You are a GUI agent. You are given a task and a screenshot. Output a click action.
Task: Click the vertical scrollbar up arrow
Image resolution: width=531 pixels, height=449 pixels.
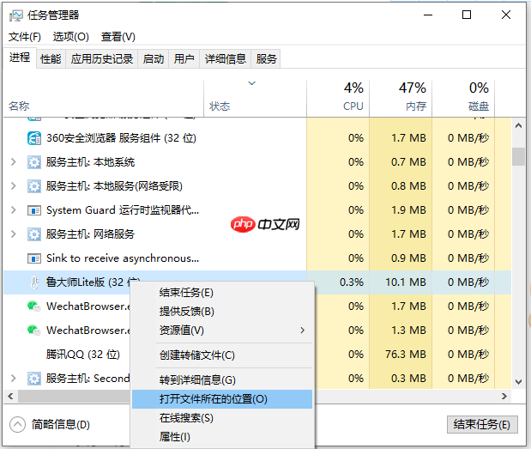(518, 125)
